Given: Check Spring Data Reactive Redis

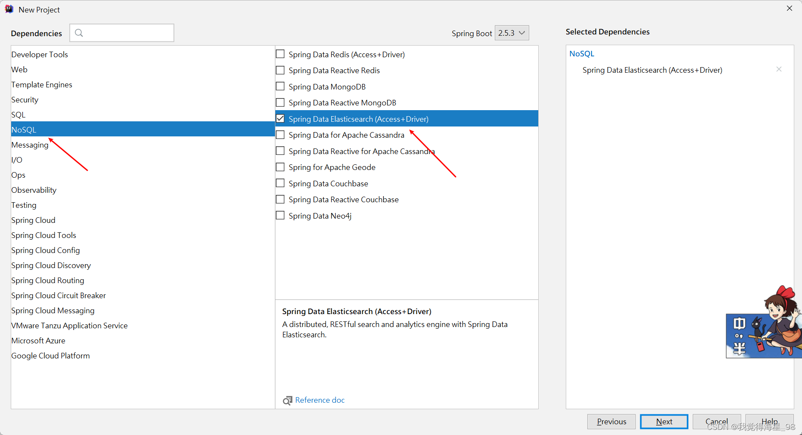Looking at the screenshot, I should tap(280, 70).
